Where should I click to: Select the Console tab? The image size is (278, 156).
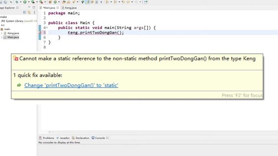[98, 138]
